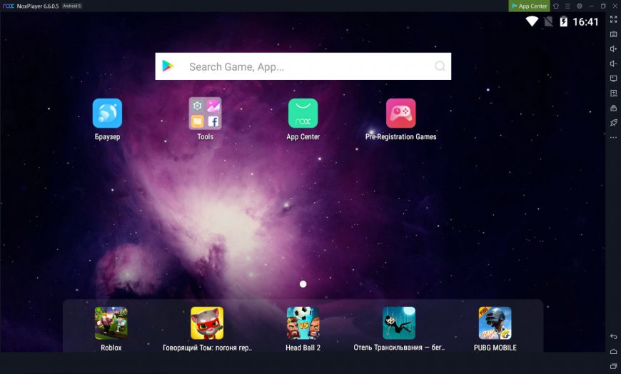
Task: Expand more sidebar tools with three dots
Action: (x=613, y=138)
